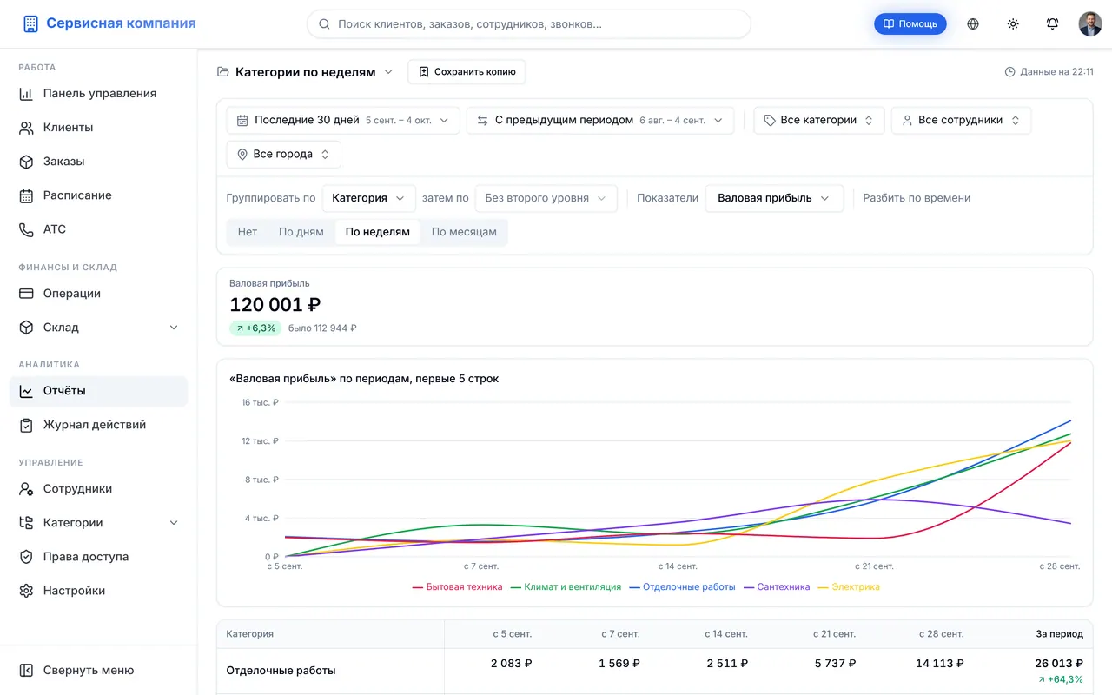
Task: Open the АТС section
Action: (99, 229)
